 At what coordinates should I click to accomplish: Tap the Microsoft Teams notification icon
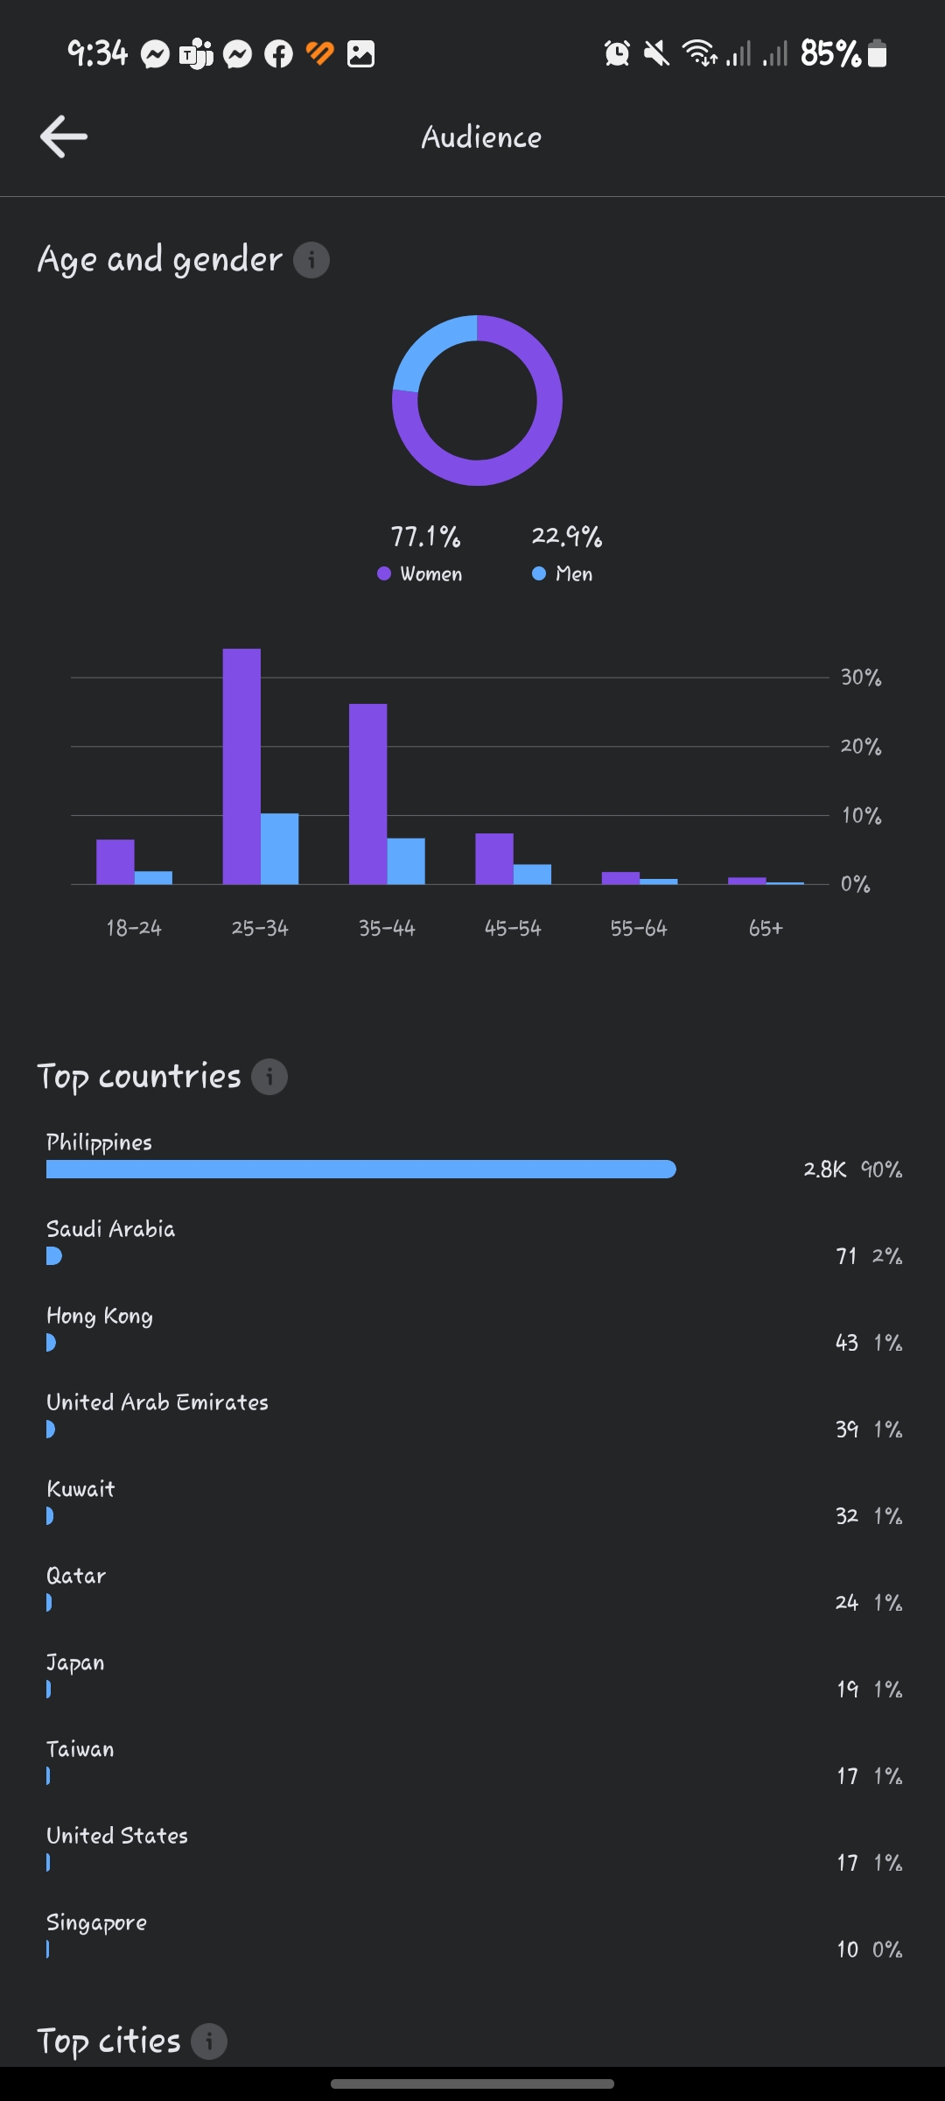pos(196,54)
